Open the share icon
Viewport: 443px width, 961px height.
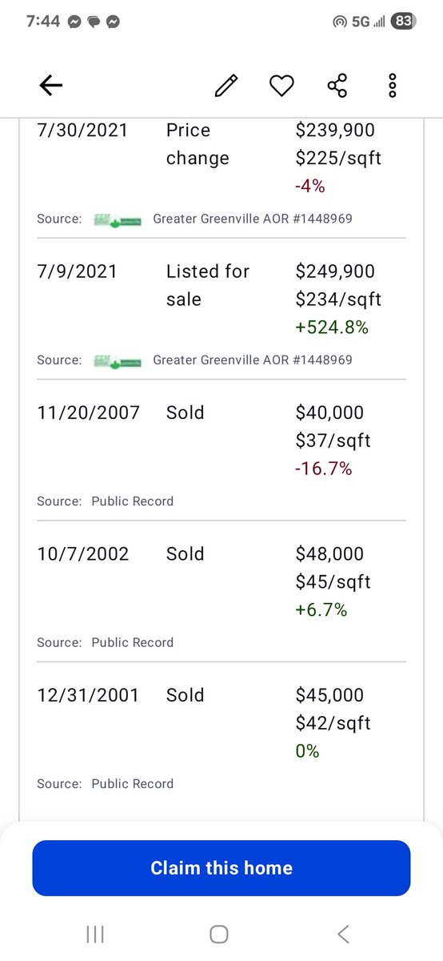pyautogui.click(x=337, y=86)
